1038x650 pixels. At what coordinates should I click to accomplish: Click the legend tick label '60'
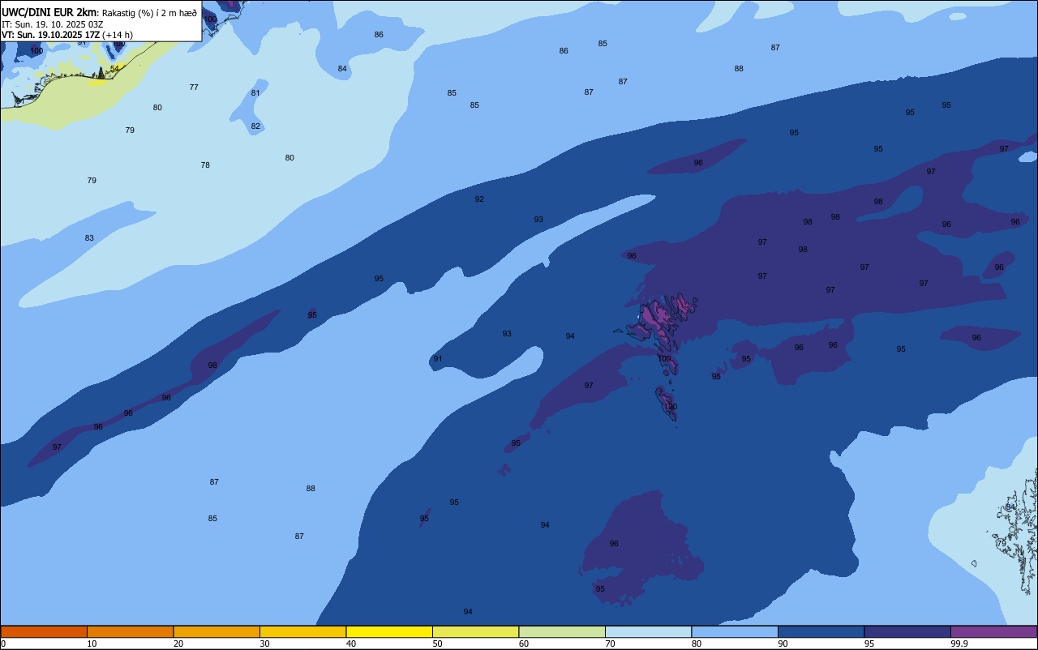tap(523, 644)
